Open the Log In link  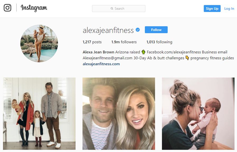229,9
